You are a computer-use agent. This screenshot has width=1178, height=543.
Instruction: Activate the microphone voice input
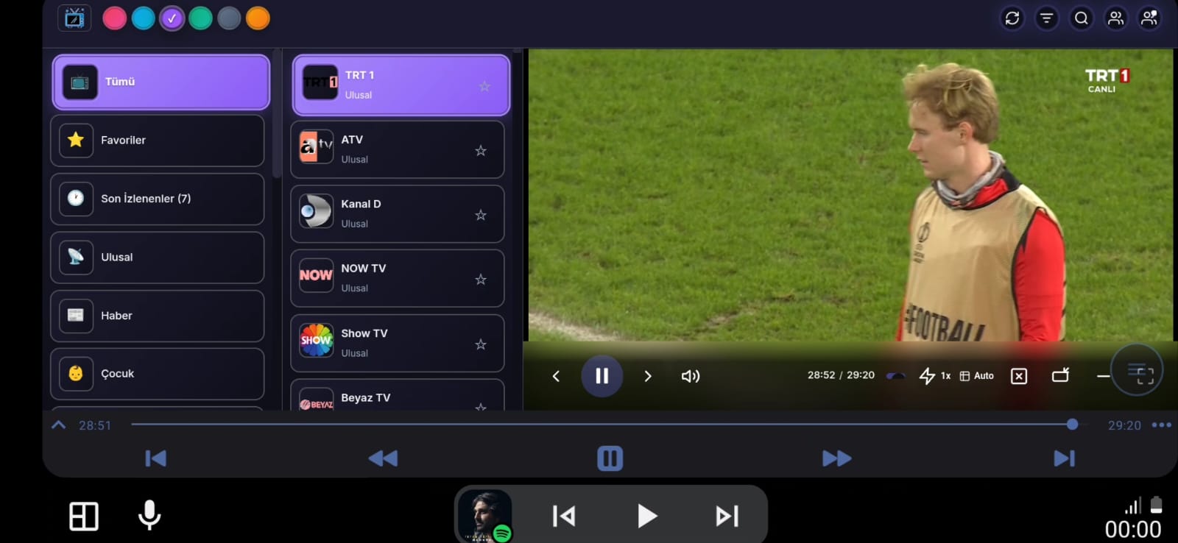pyautogui.click(x=149, y=515)
